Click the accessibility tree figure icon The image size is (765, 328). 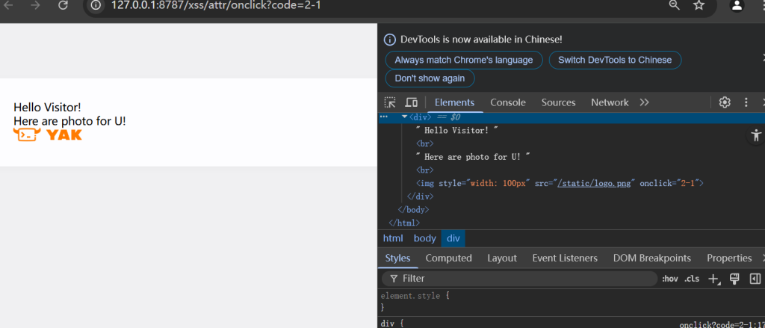point(756,135)
